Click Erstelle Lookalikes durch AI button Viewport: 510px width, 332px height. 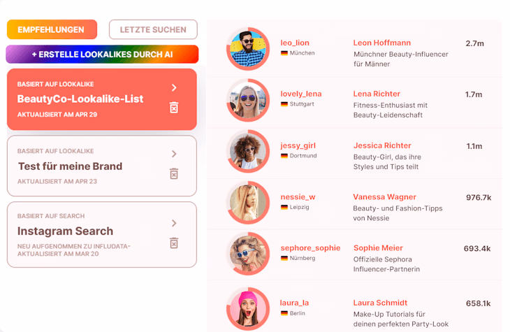pyautogui.click(x=102, y=54)
